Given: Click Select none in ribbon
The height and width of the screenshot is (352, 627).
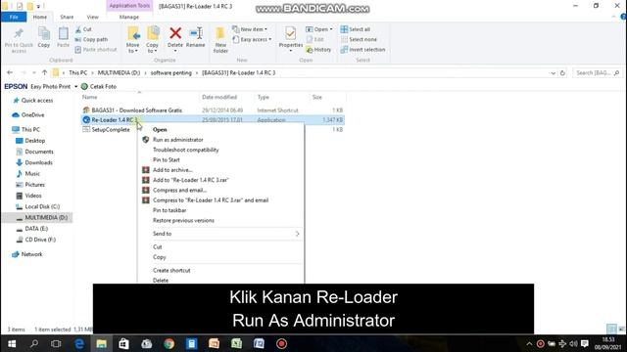Looking at the screenshot, I should pyautogui.click(x=359, y=39).
